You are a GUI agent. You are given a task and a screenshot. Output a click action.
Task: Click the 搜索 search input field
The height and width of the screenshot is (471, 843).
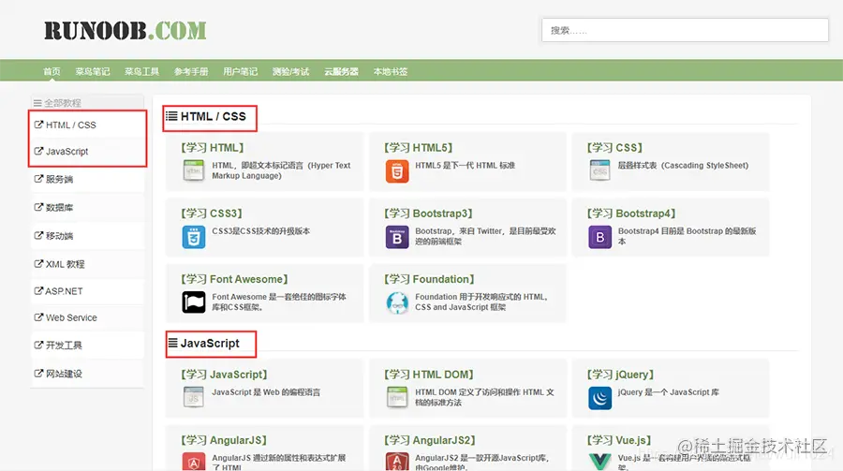coord(685,30)
